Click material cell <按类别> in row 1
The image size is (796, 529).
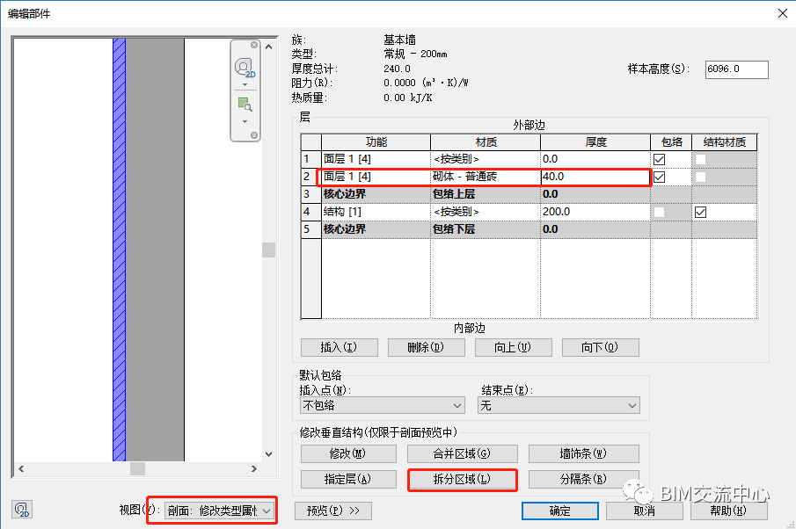(x=486, y=159)
